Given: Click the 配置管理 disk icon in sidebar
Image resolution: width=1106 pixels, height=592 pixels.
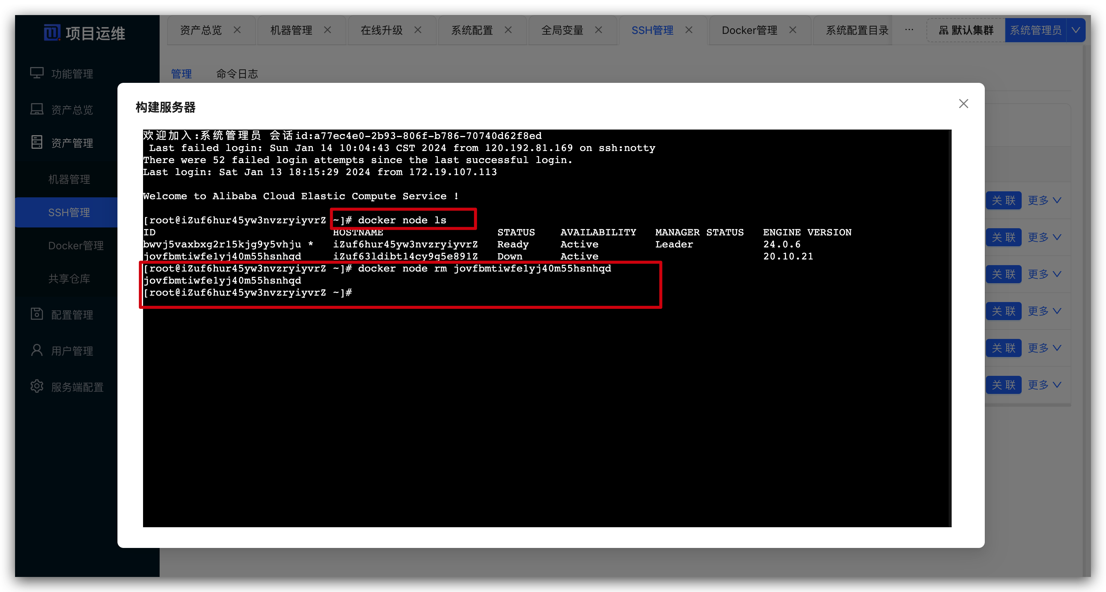Looking at the screenshot, I should [37, 314].
